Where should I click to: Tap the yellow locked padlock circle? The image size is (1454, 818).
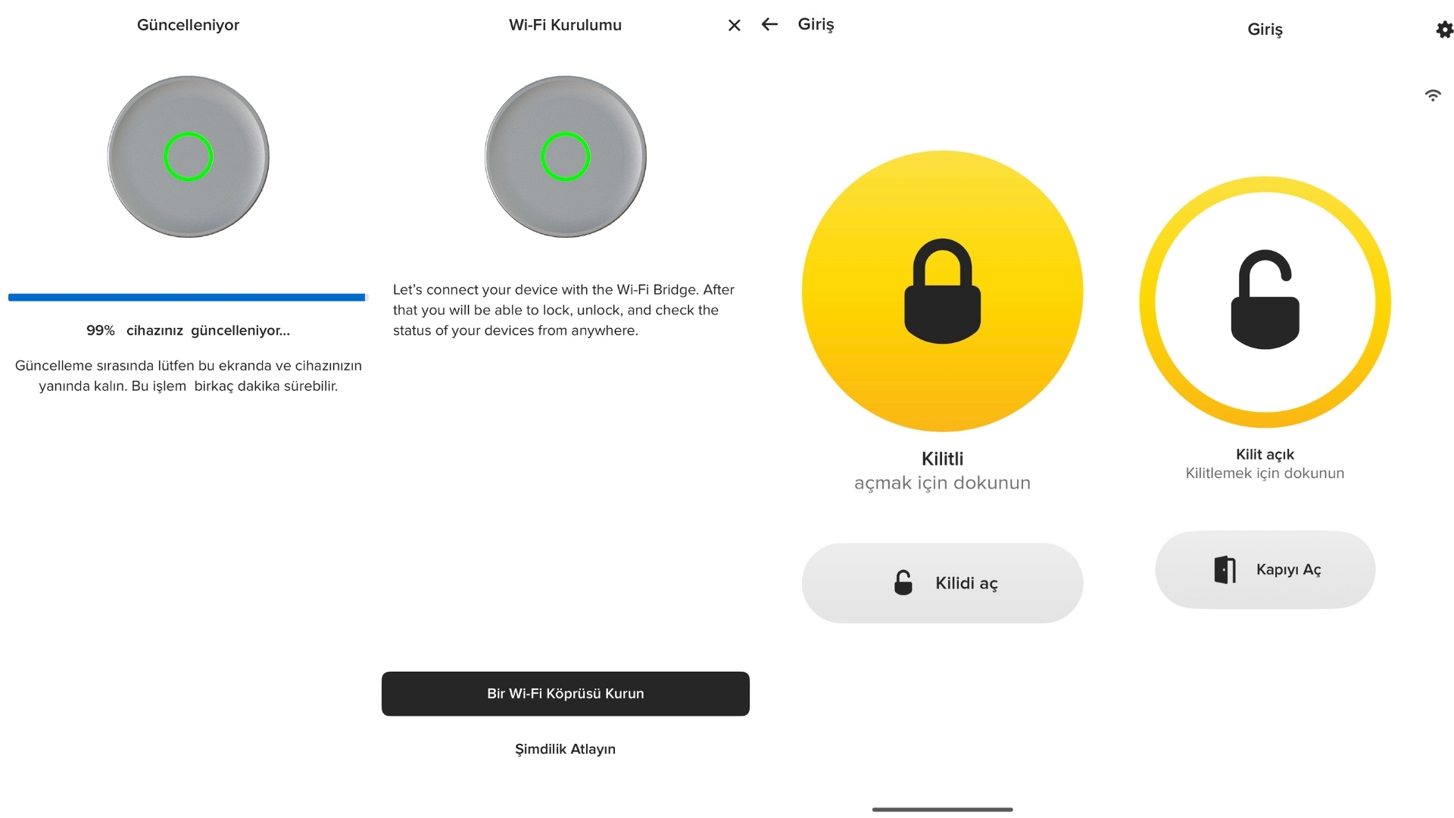pos(942,291)
